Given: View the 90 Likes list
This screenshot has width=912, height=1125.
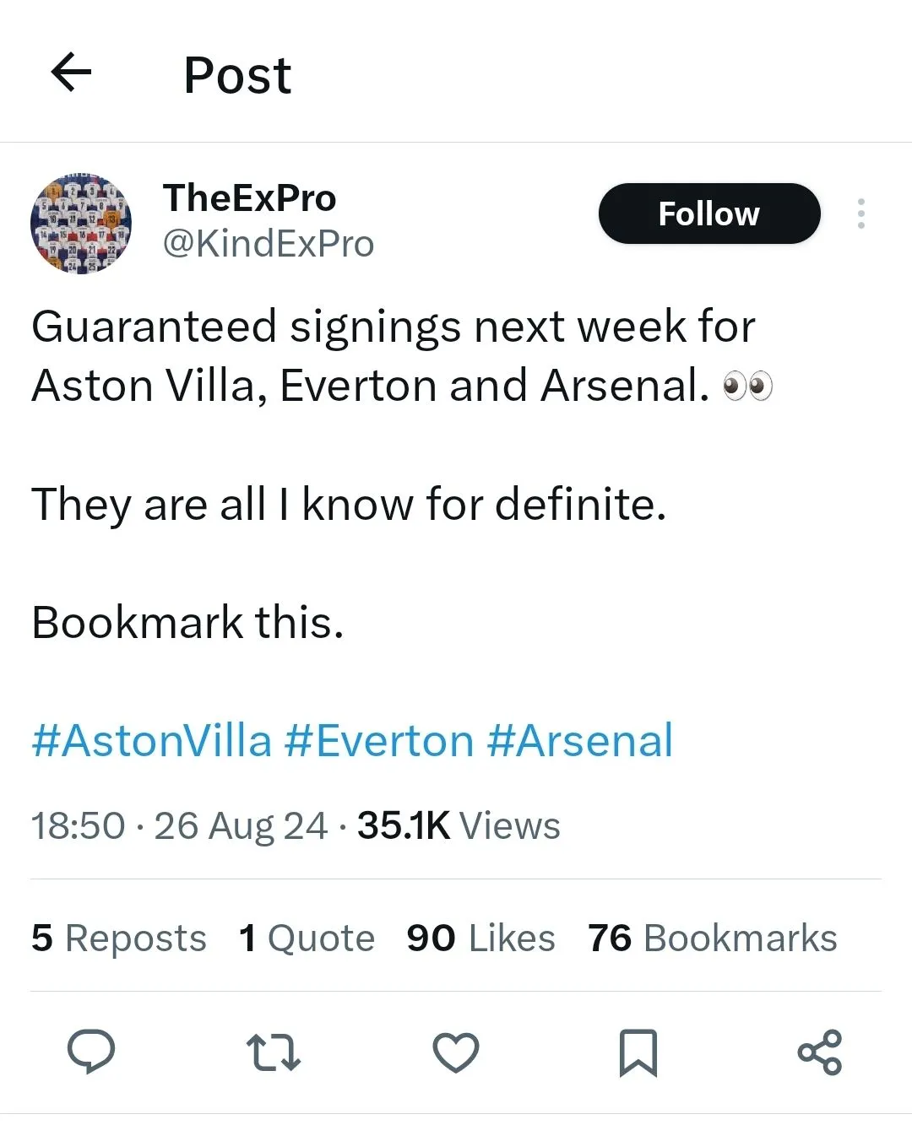Looking at the screenshot, I should pos(480,938).
